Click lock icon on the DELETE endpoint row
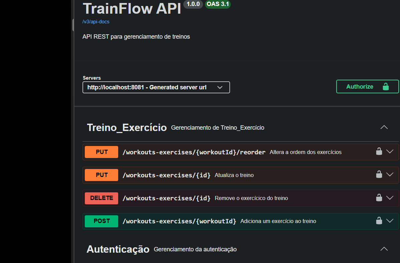The image size is (400, 263). (x=379, y=198)
